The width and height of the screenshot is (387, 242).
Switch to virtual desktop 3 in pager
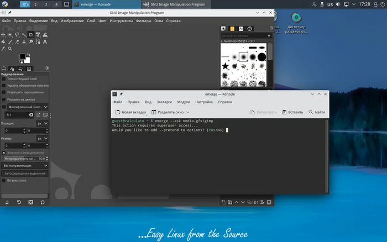pyautogui.click(x=46, y=4)
